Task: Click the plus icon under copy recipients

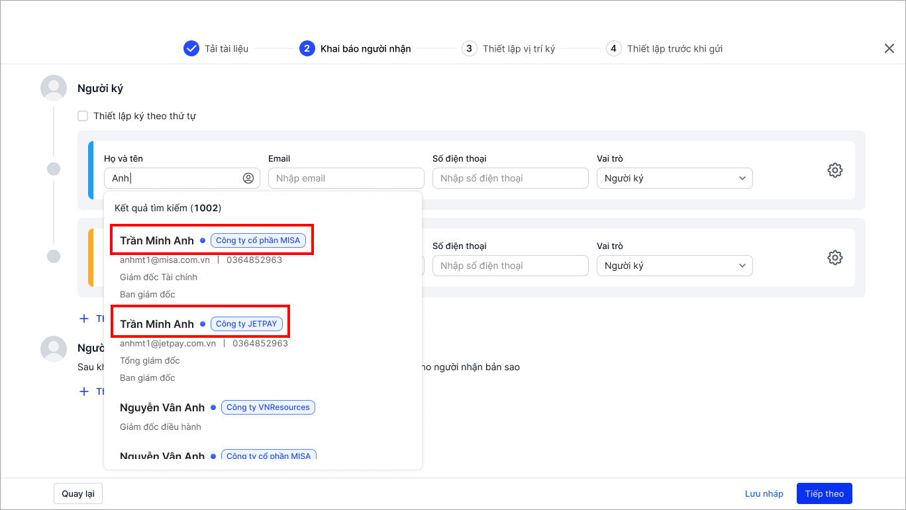Action: pyautogui.click(x=84, y=391)
